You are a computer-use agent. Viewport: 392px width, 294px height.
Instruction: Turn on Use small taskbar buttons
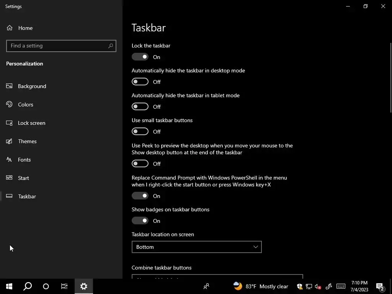pos(140,131)
